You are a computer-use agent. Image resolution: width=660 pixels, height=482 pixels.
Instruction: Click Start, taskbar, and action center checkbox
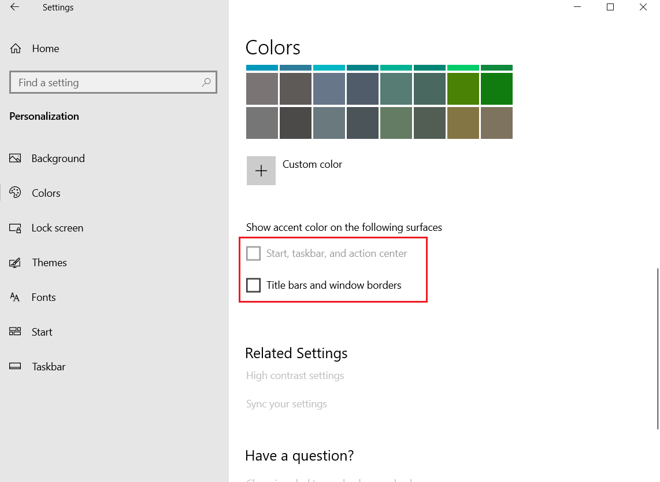(x=253, y=253)
